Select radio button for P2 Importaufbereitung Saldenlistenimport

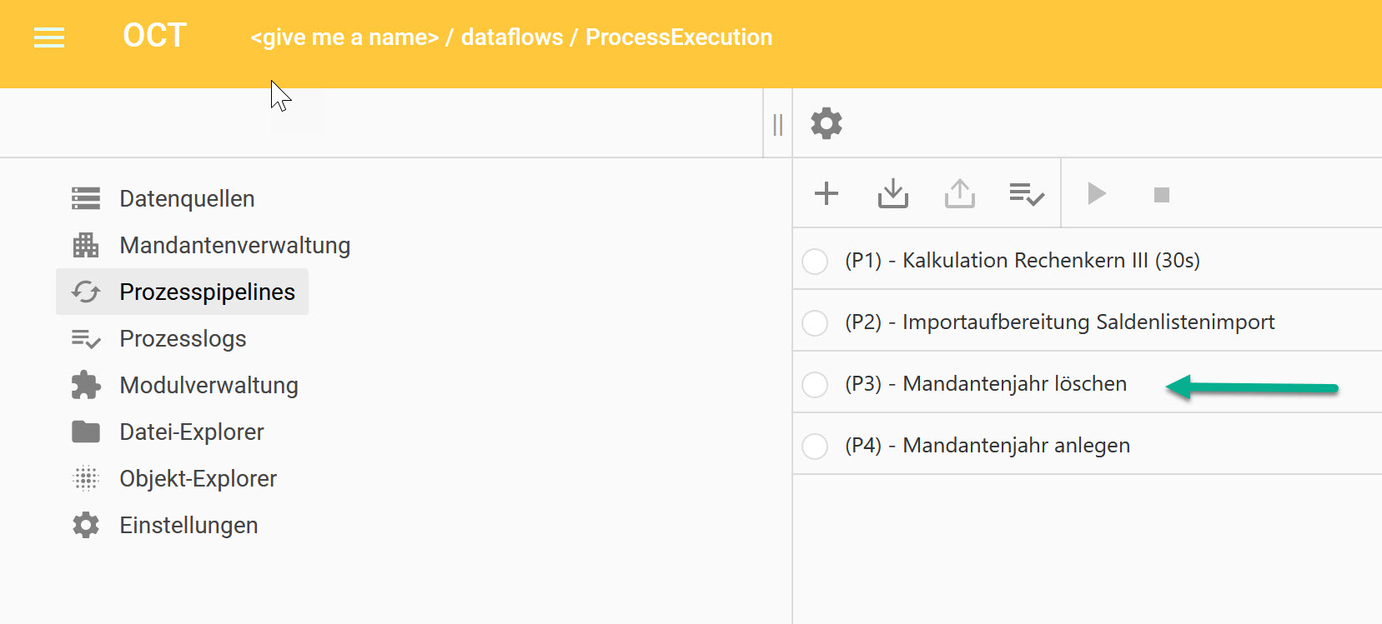(x=815, y=322)
